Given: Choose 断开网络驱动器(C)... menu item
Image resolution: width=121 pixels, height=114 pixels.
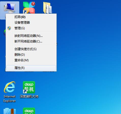Looking at the screenshot, I should point(28,41).
